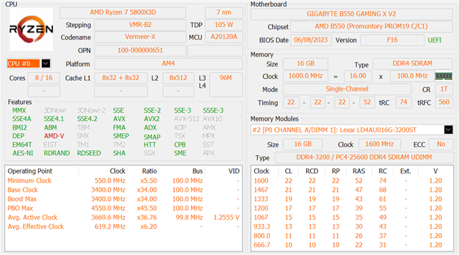Click the Ryzen CPU logo
Screen dimensions: 459x255
31,29
